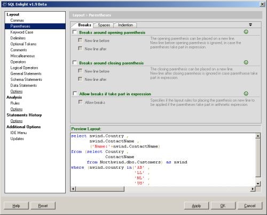Select General Statements in the sidebar

(x=26, y=73)
